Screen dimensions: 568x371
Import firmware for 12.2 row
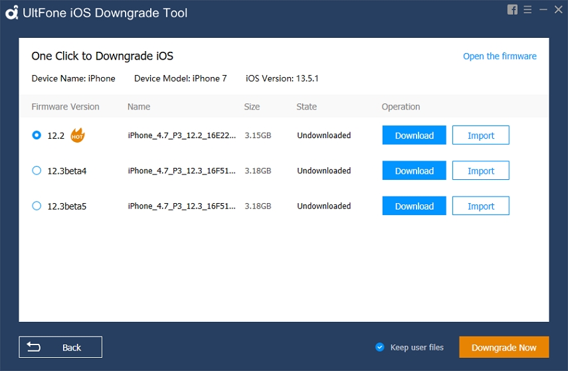(481, 135)
